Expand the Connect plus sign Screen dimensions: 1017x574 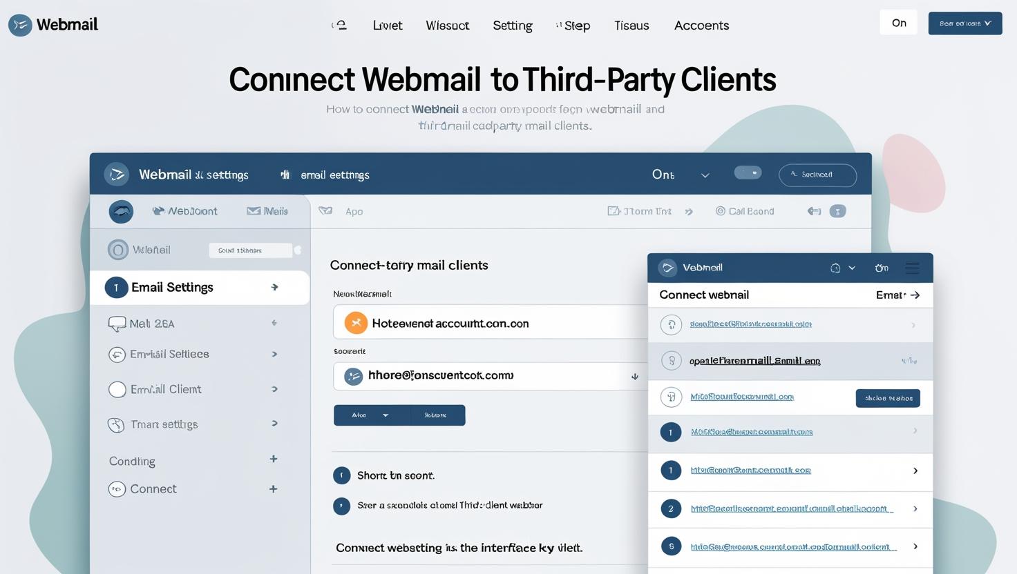[274, 489]
